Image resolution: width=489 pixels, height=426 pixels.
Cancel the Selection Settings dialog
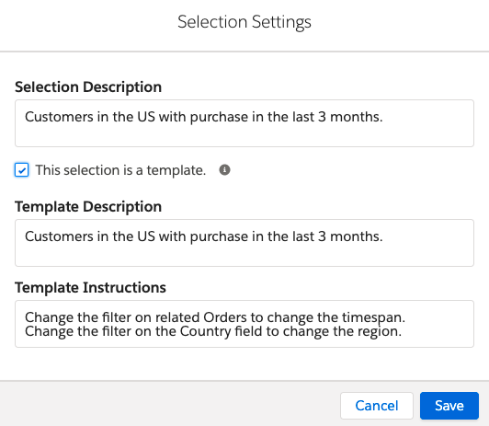click(377, 406)
